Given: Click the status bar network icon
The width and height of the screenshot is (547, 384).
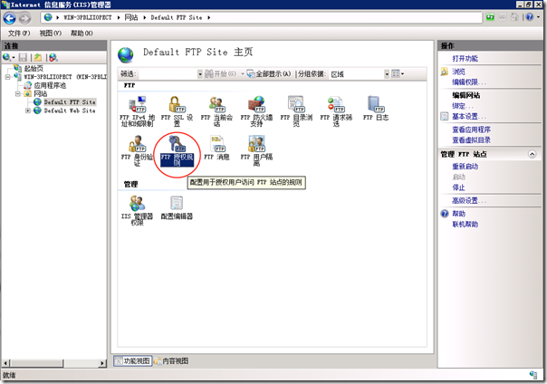Looking at the screenshot, I should tap(533, 375).
